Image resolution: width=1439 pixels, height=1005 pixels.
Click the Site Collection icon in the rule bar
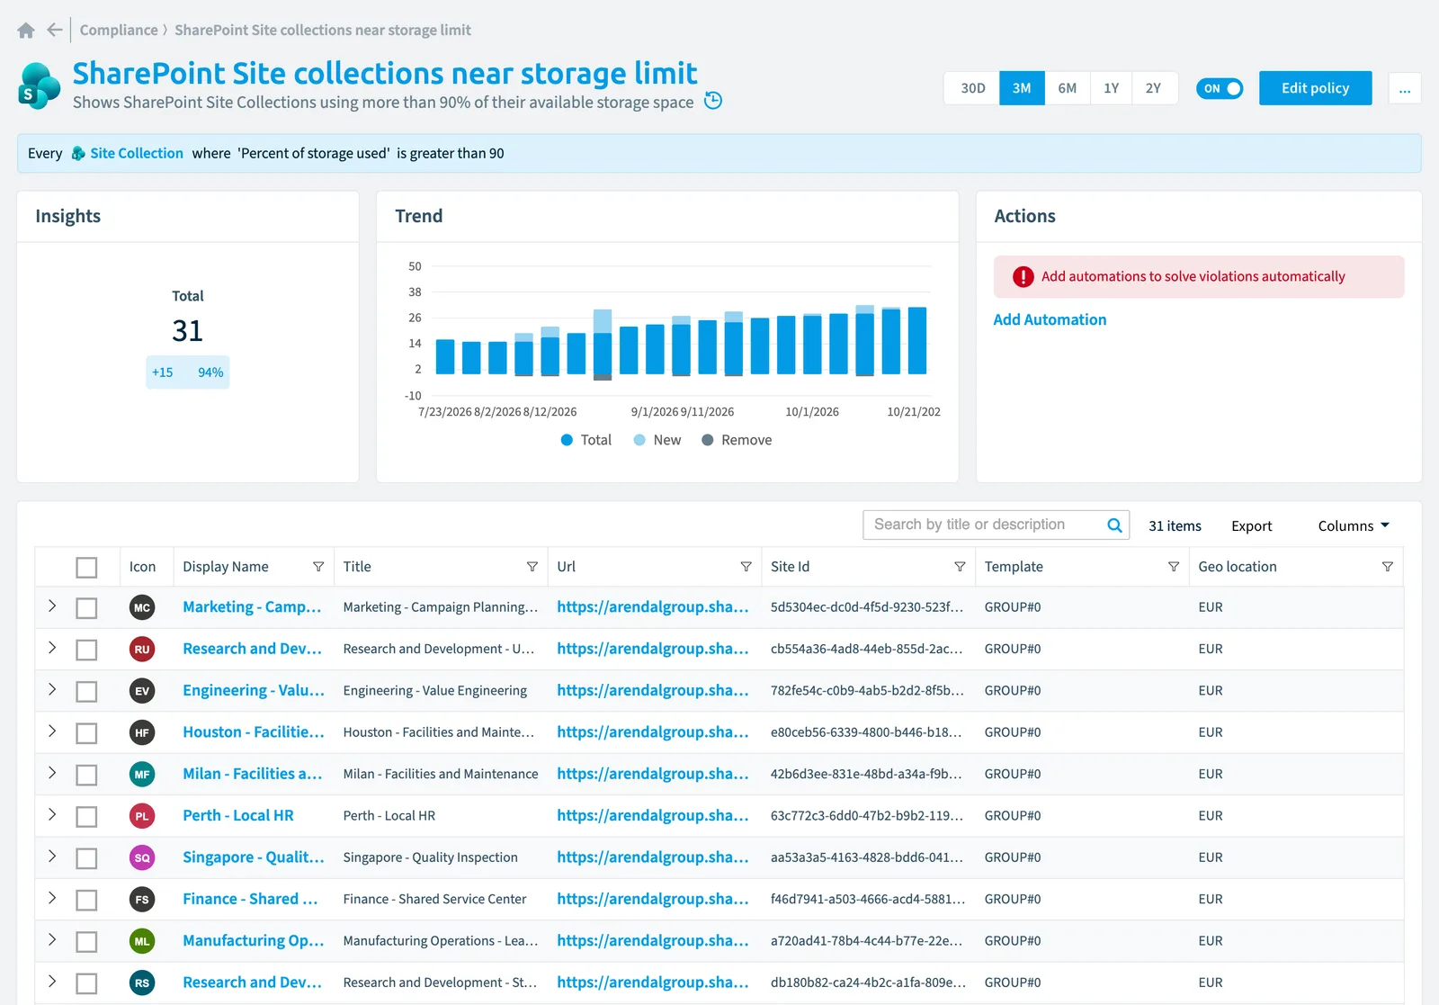[78, 154]
